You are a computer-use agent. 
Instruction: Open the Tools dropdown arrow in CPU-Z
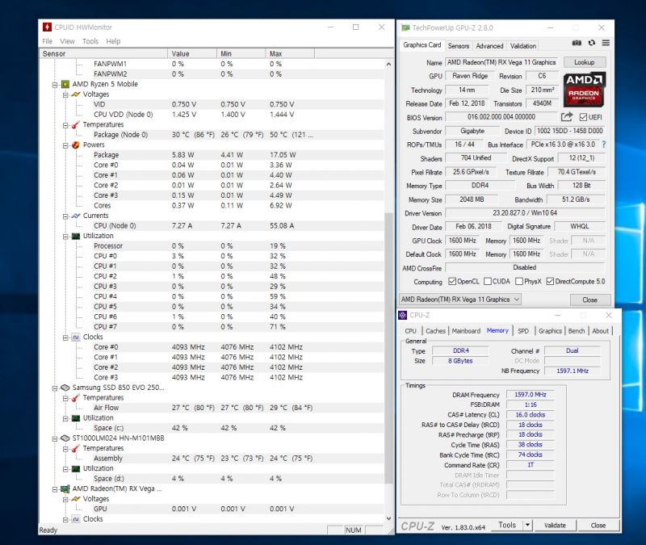(x=528, y=526)
